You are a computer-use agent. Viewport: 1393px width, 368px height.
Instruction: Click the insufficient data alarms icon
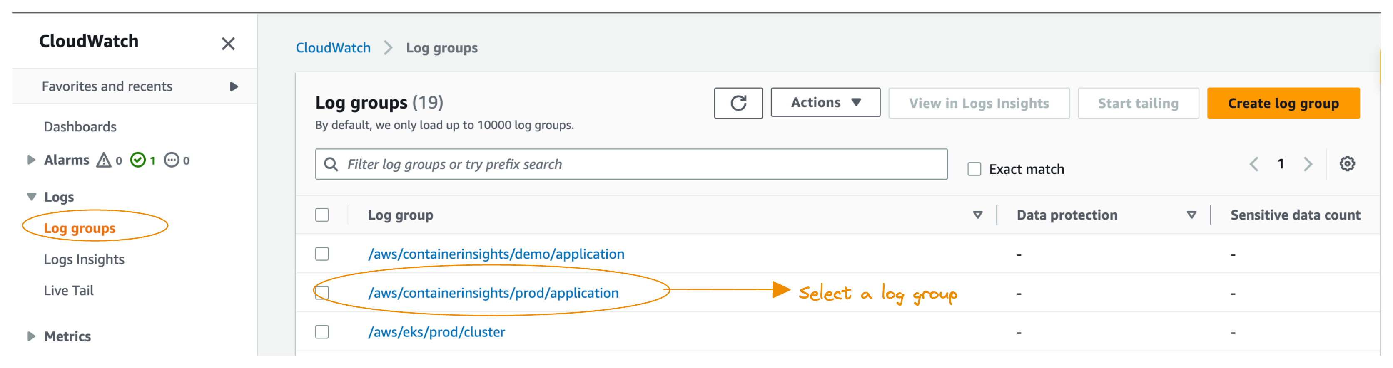click(x=172, y=160)
